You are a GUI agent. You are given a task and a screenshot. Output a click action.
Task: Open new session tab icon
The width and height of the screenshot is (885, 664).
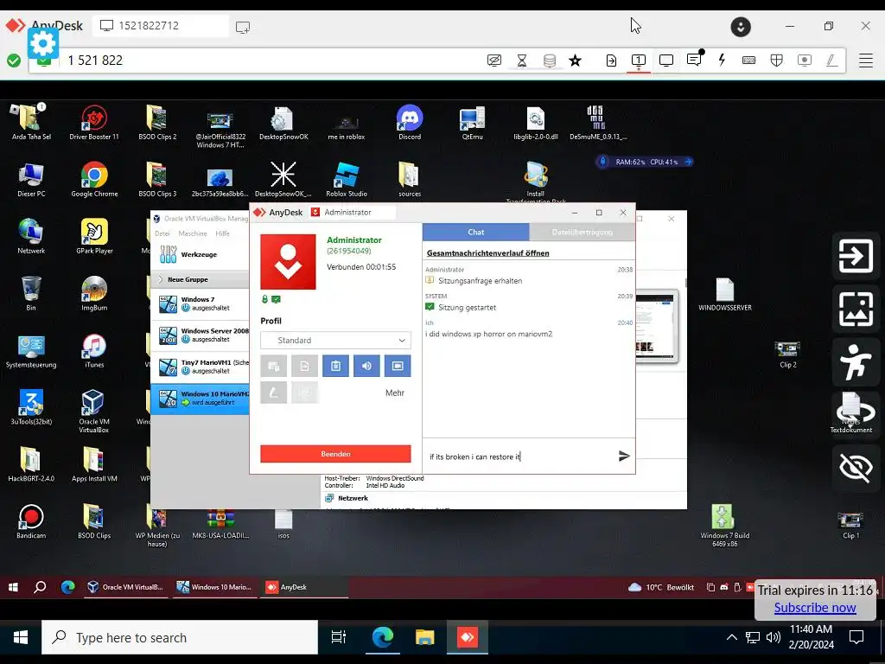(243, 27)
